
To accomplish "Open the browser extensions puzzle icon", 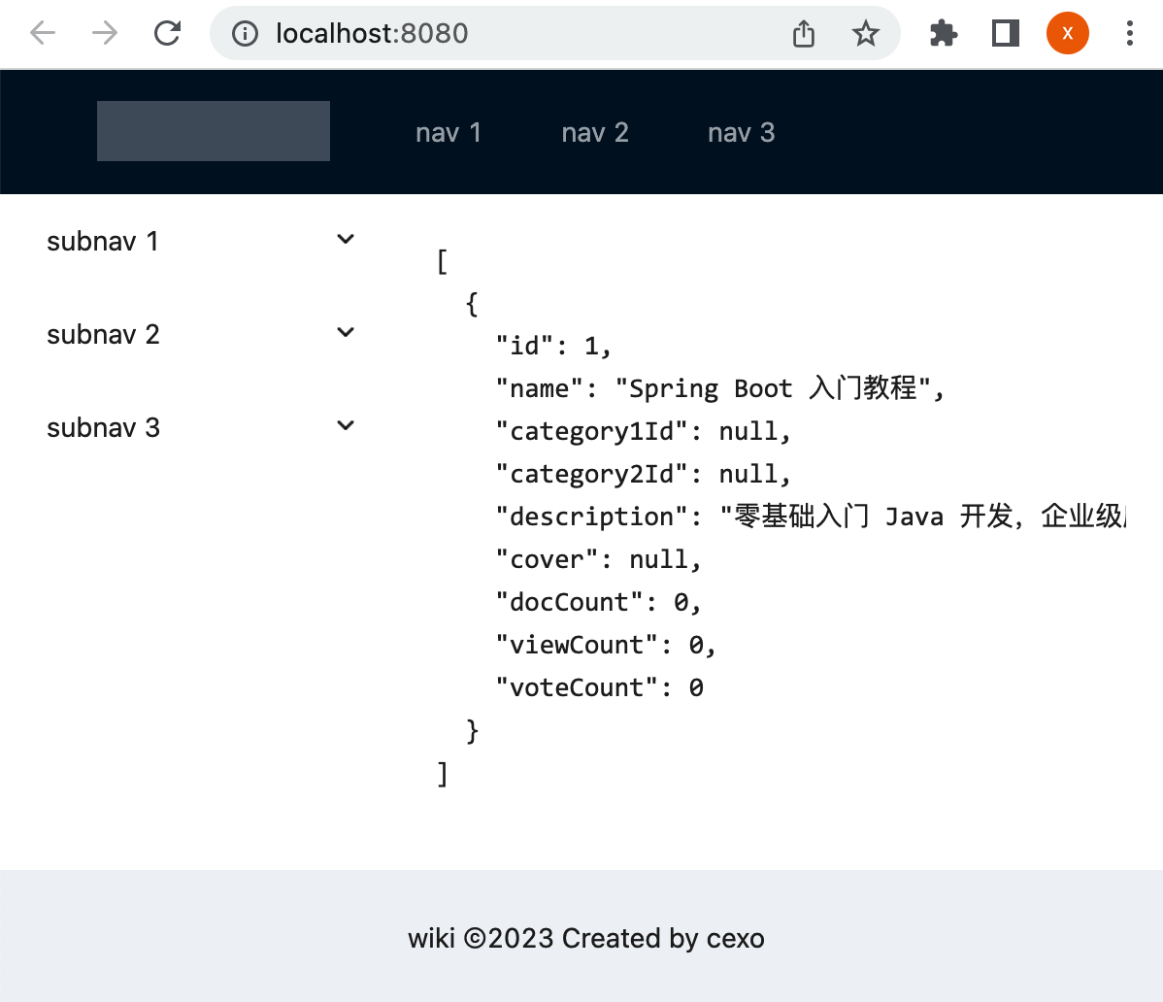I will click(943, 32).
